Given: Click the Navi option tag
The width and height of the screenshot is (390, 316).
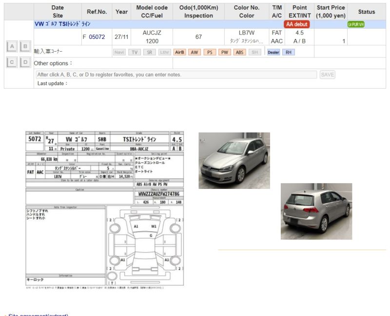Looking at the screenshot, I should pyautogui.click(x=119, y=52).
